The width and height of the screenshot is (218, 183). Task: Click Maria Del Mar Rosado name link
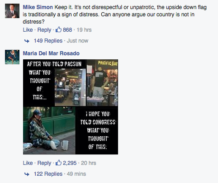[51, 53]
